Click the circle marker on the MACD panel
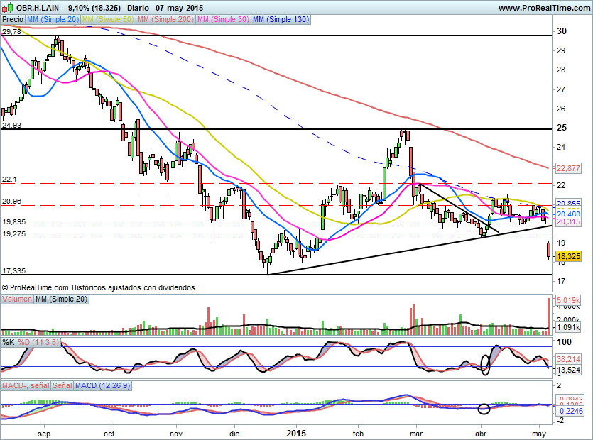This screenshot has width=593, height=440. 484,408
